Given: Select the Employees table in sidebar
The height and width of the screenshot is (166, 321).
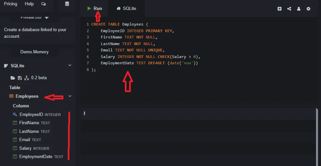Looking at the screenshot, I should (x=27, y=96).
